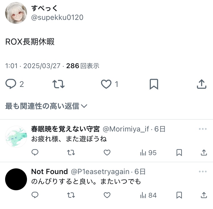The image size is (213, 209).
Task: Repost the お疲れ様、また遊ぼうね reply
Action: pos(71,152)
